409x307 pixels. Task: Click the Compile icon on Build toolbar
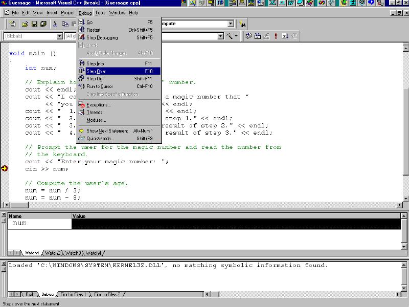(x=248, y=36)
